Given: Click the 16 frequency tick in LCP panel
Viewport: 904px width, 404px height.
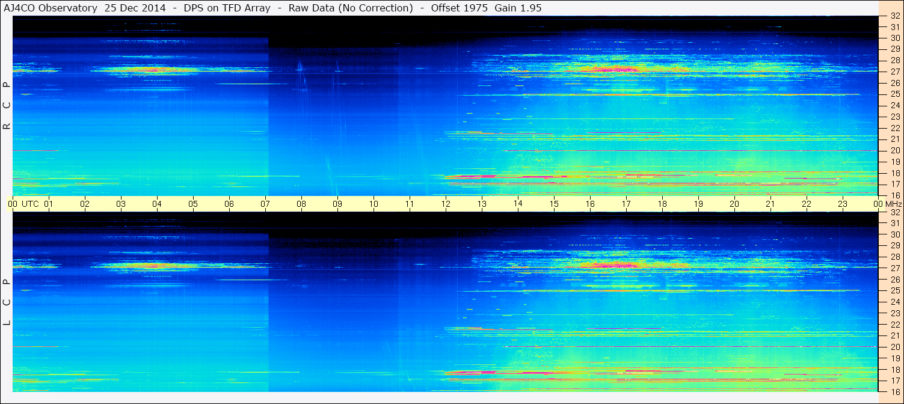Looking at the screenshot, I should (895, 391).
